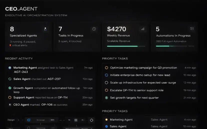Click the Design label in the workflow bar

click(11, 120)
